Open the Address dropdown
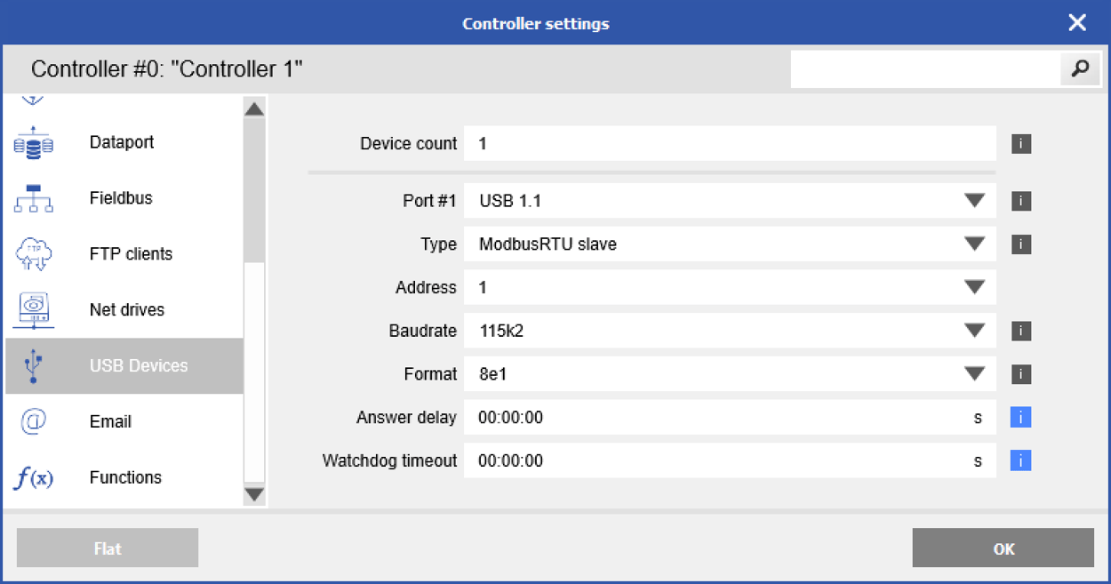1111x584 pixels. pyautogui.click(x=975, y=287)
